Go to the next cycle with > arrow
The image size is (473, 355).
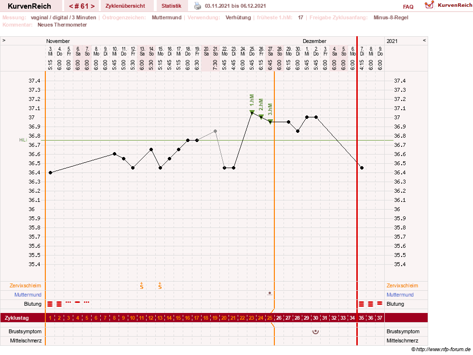point(93,6)
